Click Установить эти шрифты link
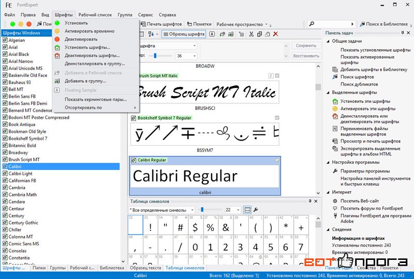This screenshot has width=414, height=279. pos(365,101)
